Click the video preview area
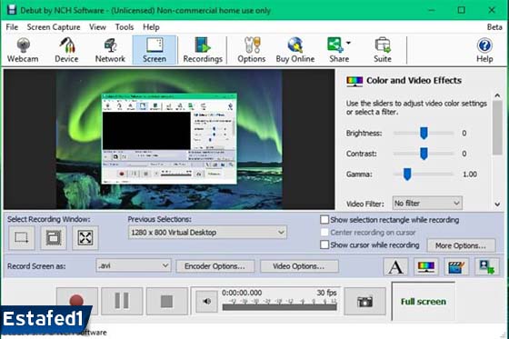The image size is (509, 339). 169,139
